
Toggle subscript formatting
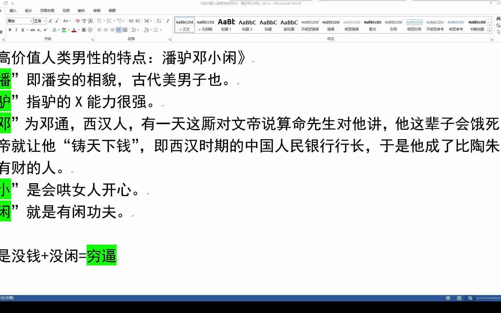[x=39, y=30]
